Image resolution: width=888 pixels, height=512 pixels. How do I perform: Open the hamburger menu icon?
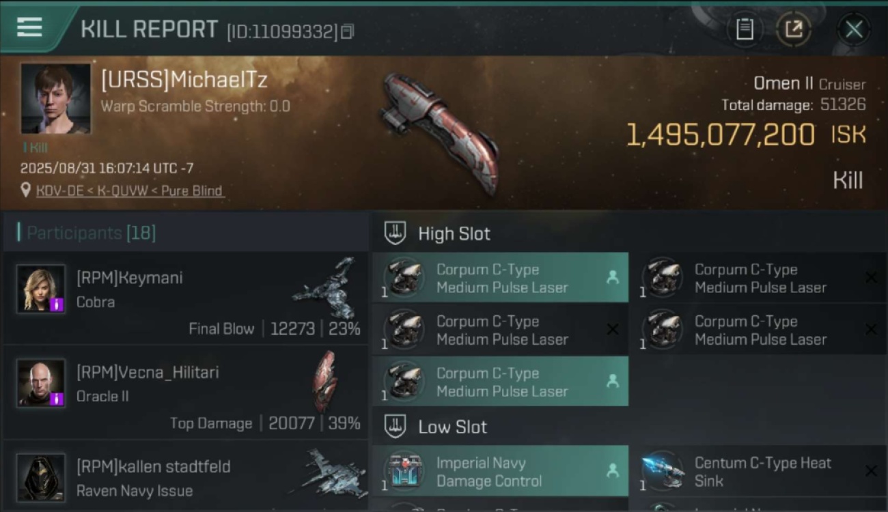[x=29, y=28]
